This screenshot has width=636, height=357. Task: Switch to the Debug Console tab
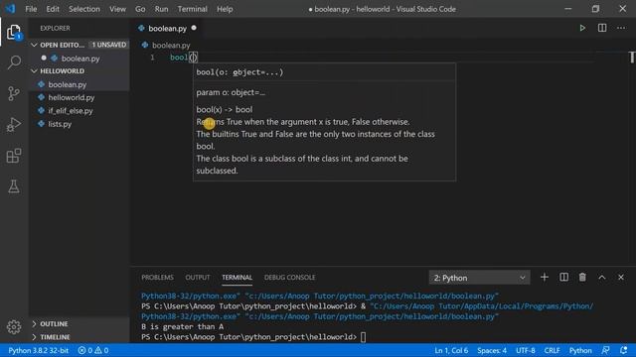tap(289, 278)
